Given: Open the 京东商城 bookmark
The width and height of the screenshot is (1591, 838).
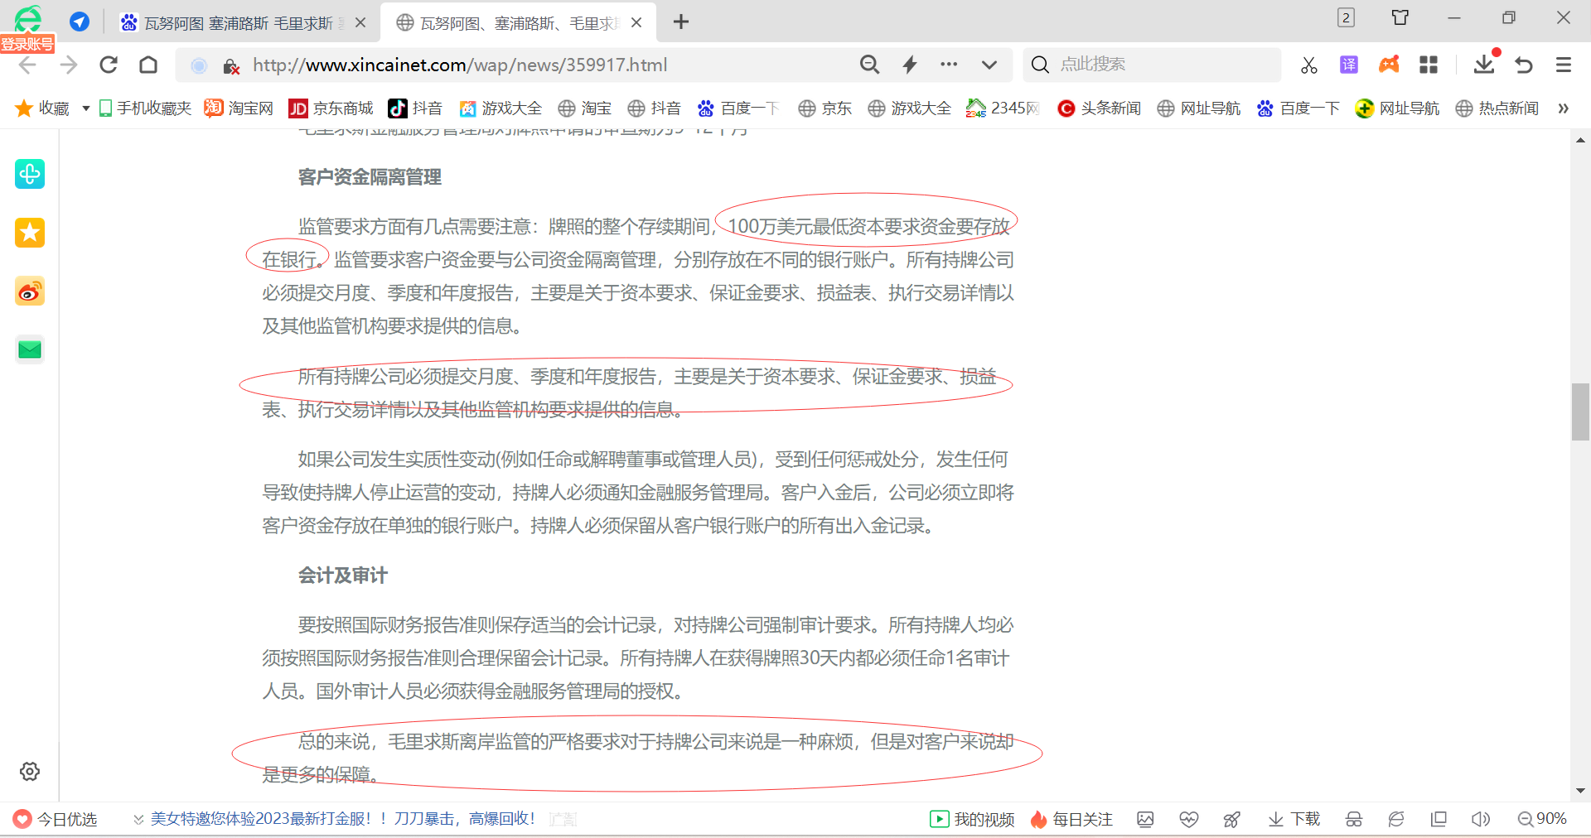Looking at the screenshot, I should coord(331,108).
